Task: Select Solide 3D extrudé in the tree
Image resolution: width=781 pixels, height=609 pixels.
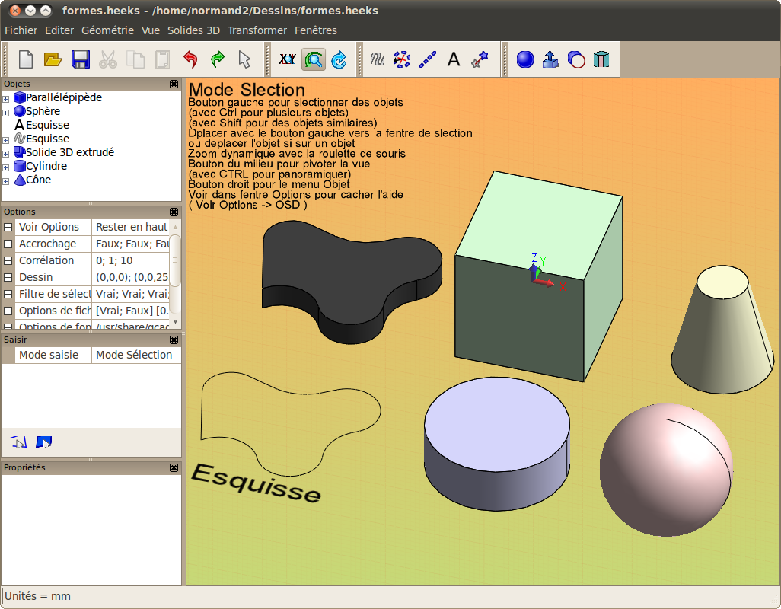Action: click(70, 152)
